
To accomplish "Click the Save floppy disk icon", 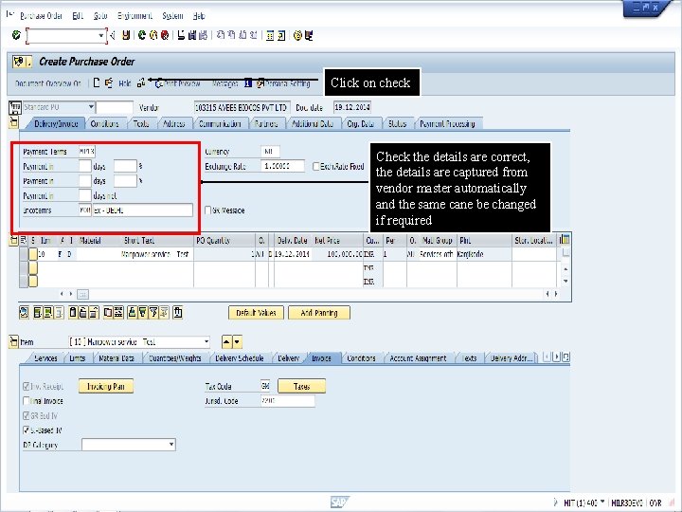I will (x=126, y=35).
